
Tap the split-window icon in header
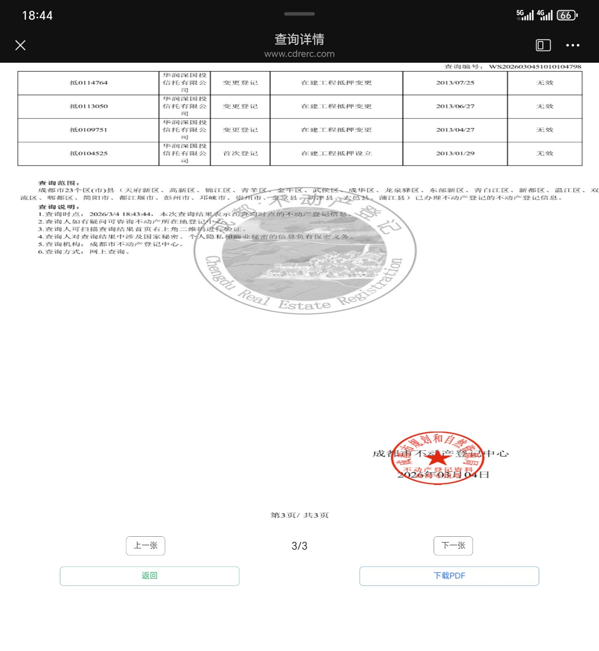543,45
